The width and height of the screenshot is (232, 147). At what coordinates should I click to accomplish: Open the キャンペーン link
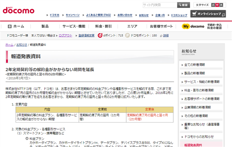pos(72,15)
